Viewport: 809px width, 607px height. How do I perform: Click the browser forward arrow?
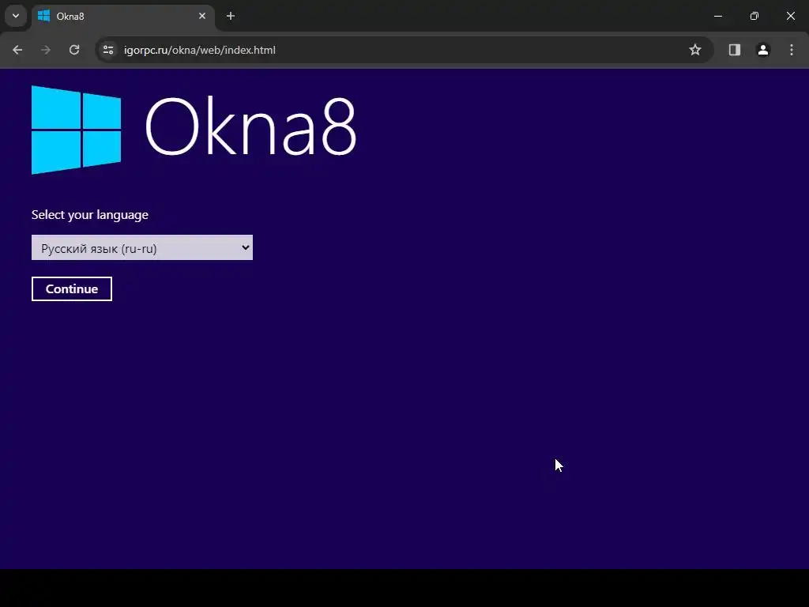tap(46, 50)
